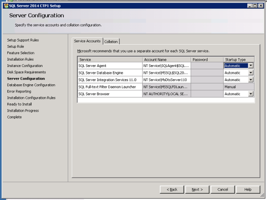Viewport: 267px width, 200px height.
Task: Select the SQL Server Browser service cell
Action: (110, 94)
